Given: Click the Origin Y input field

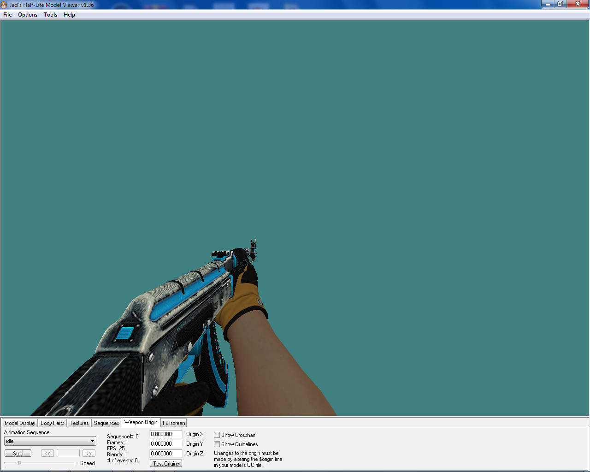Looking at the screenshot, I should tap(166, 444).
